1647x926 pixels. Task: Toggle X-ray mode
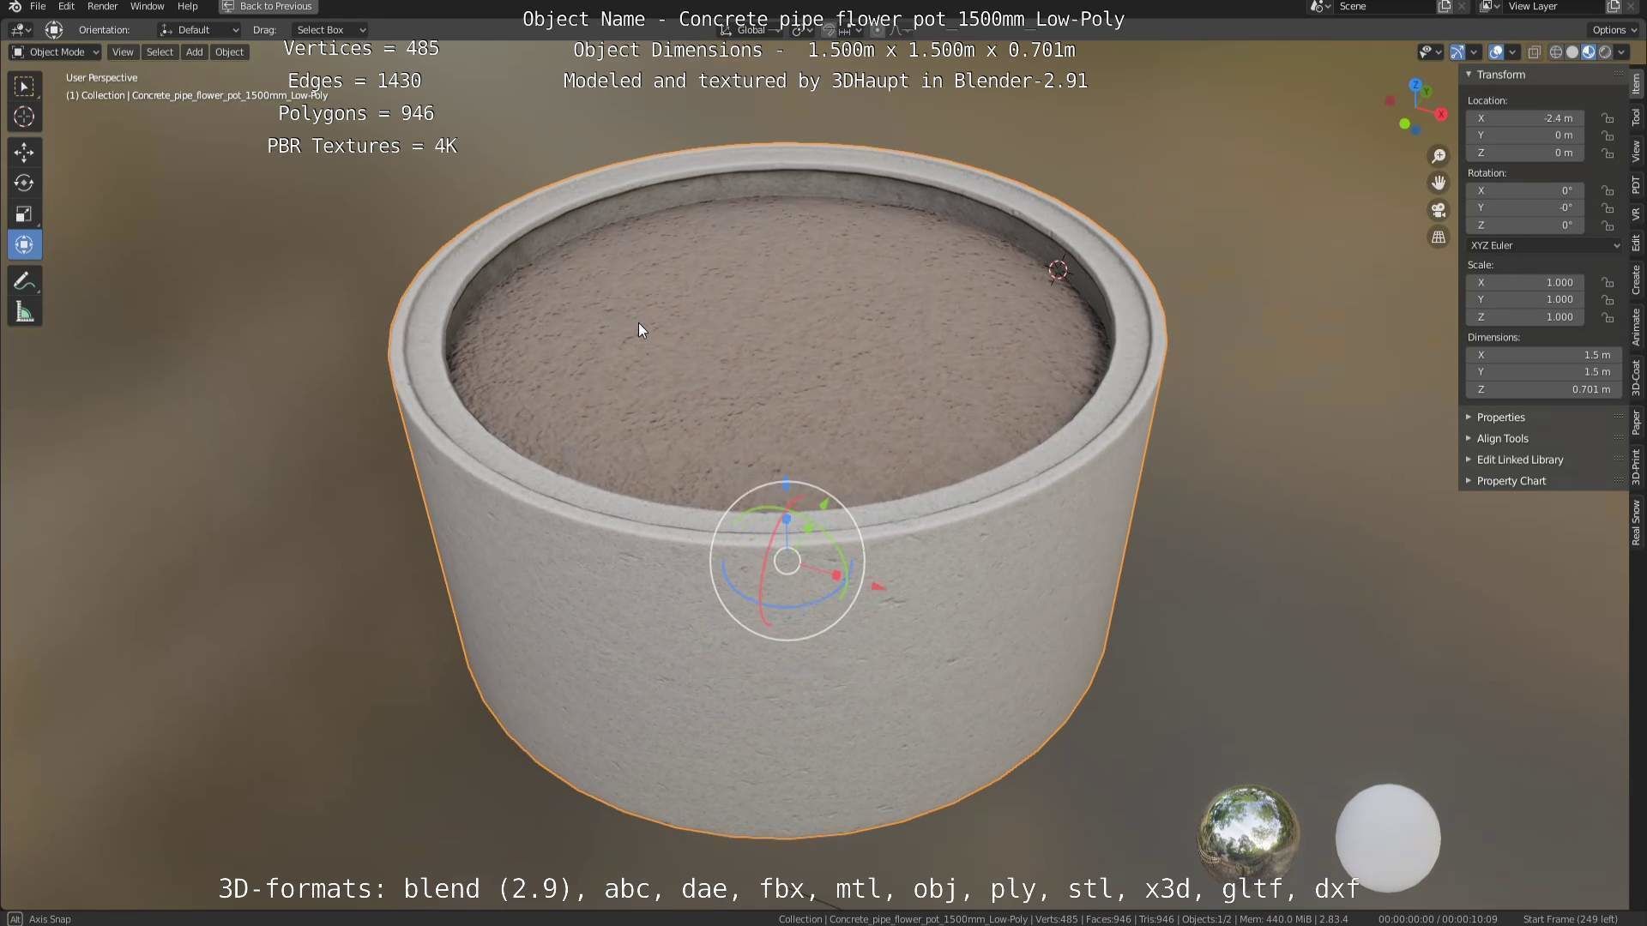coord(1534,52)
